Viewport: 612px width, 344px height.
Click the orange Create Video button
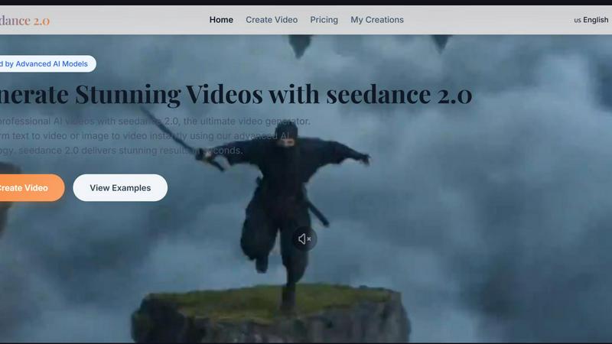31,187
